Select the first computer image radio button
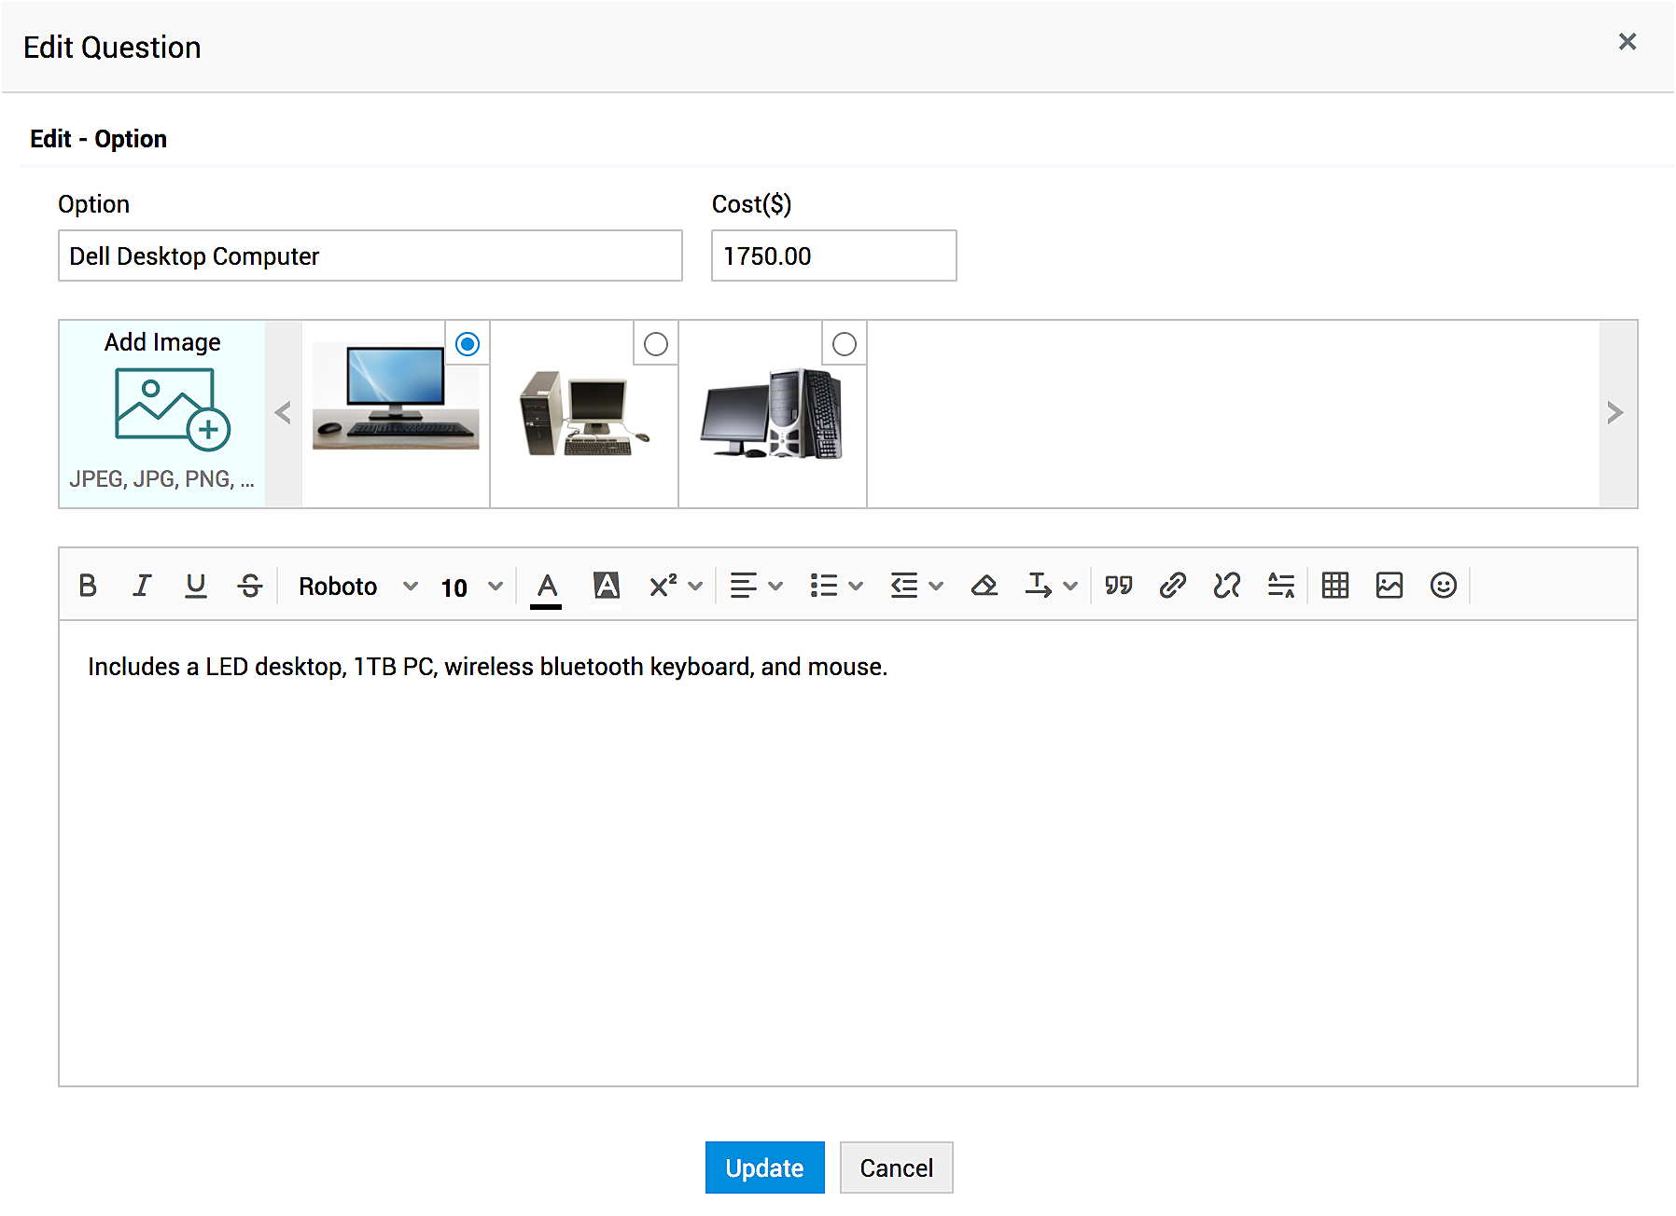The height and width of the screenshot is (1216, 1676). click(x=468, y=344)
